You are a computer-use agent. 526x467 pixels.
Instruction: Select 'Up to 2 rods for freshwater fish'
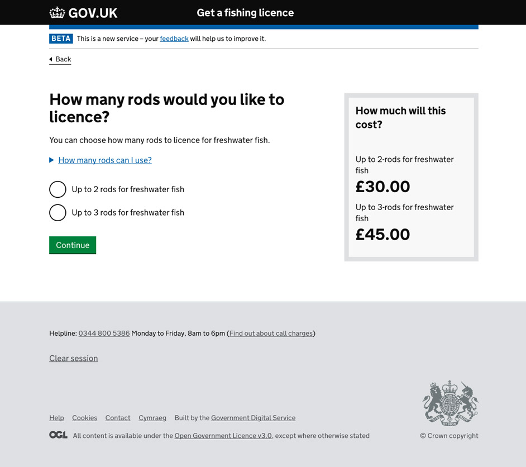pos(58,189)
